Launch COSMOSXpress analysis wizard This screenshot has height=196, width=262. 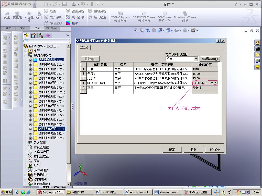pyautogui.click(x=121, y=17)
